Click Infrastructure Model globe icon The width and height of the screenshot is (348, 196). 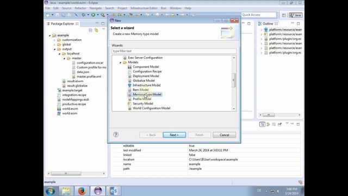(130, 85)
